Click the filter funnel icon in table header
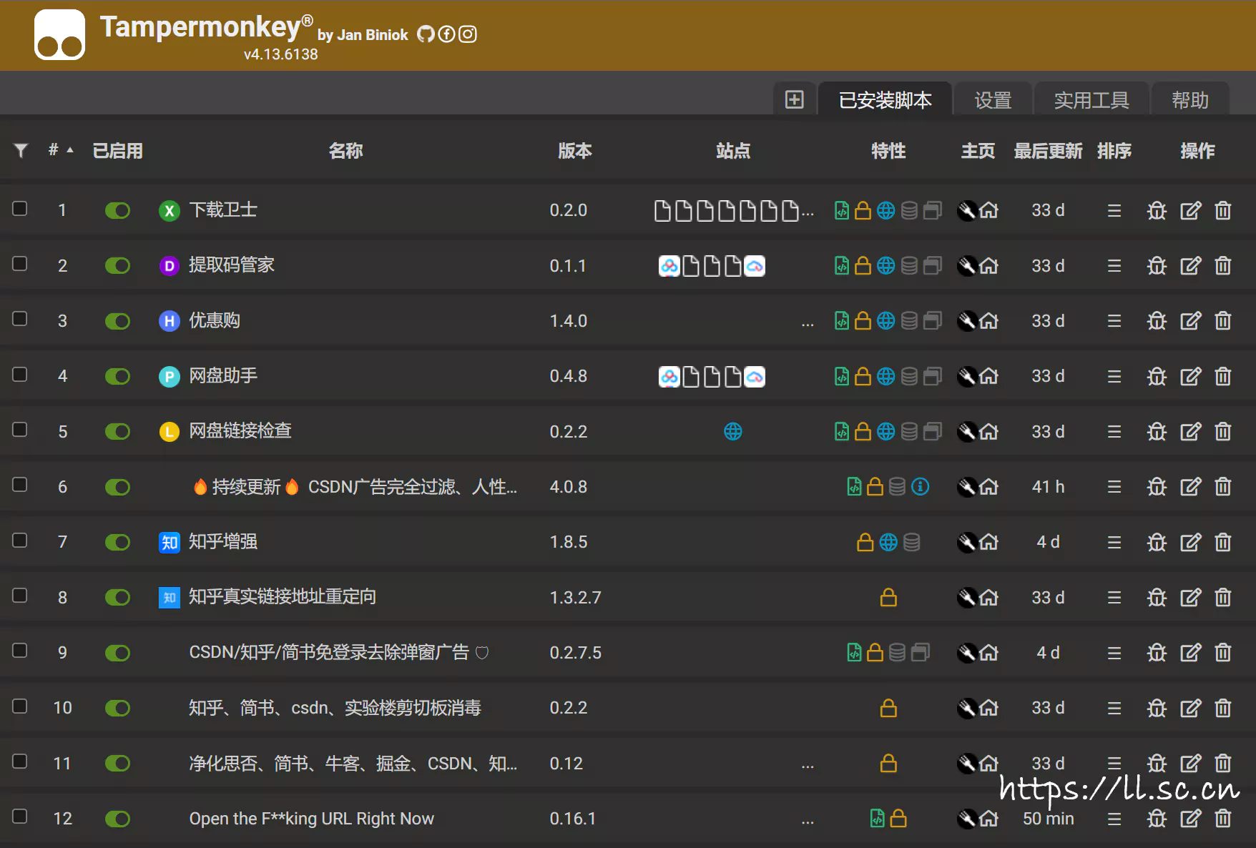 21,150
